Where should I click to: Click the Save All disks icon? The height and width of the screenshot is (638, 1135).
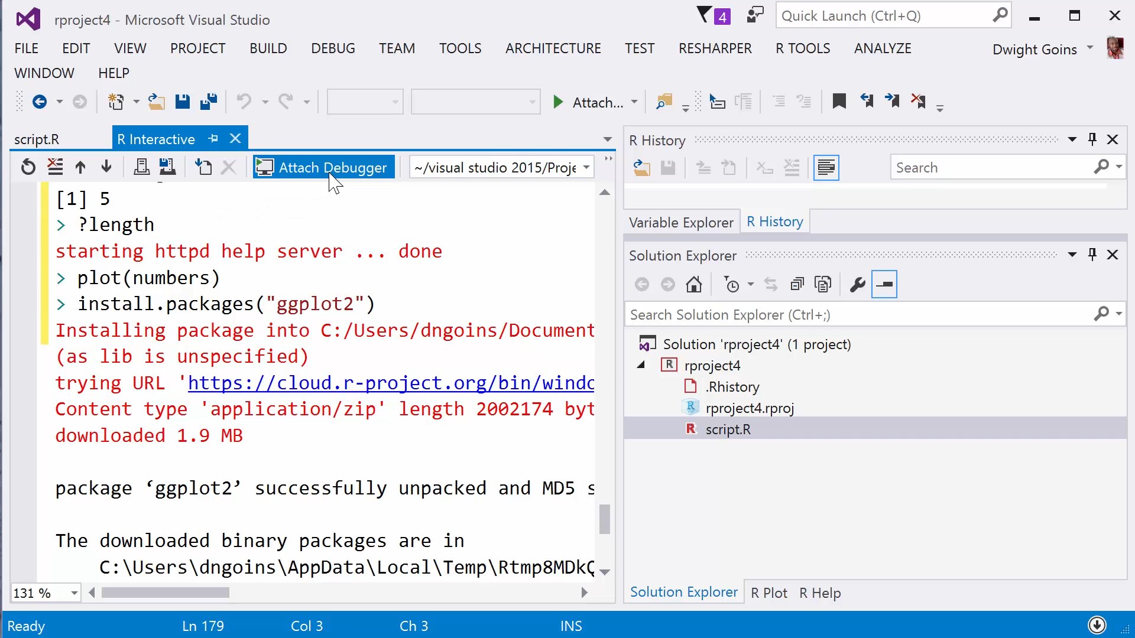pos(209,102)
